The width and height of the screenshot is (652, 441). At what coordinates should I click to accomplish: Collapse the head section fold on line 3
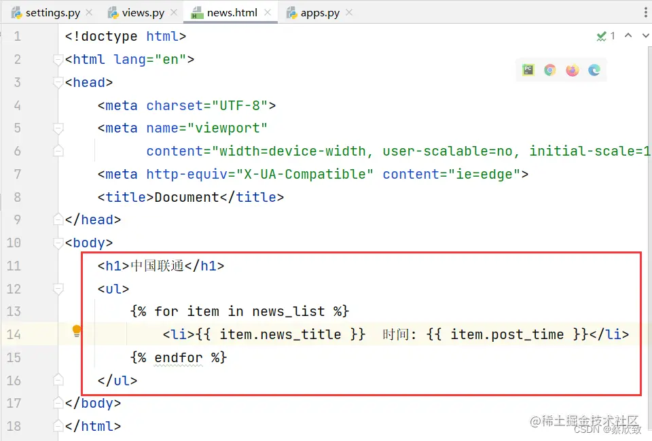[58, 83]
